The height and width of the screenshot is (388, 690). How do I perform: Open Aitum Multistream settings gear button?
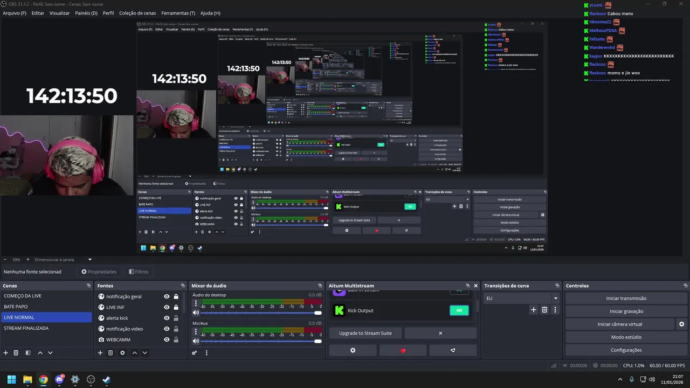pyautogui.click(x=353, y=350)
